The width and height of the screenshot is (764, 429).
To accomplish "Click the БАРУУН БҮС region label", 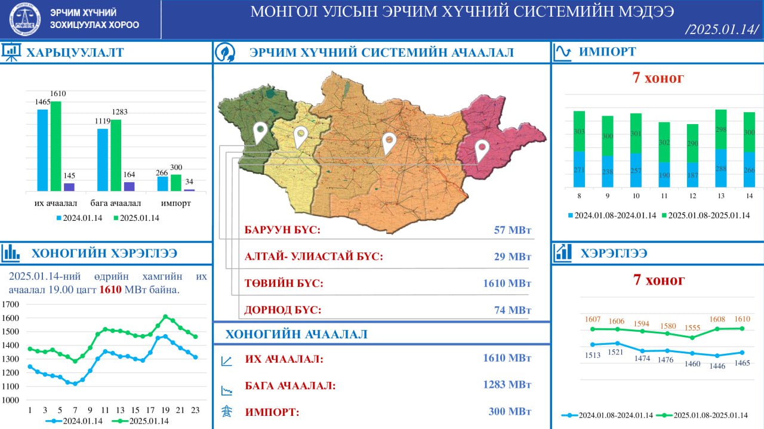I will point(282,230).
